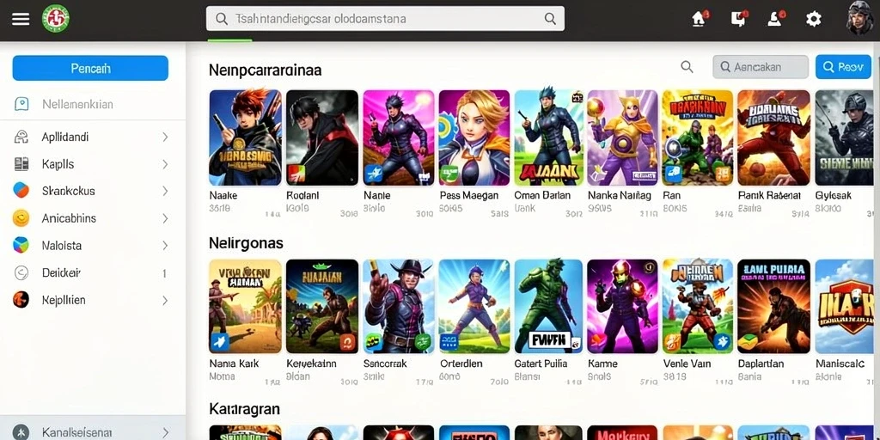The image size is (880, 440).
Task: Click the blue Pencaih button
Action: pyautogui.click(x=90, y=68)
